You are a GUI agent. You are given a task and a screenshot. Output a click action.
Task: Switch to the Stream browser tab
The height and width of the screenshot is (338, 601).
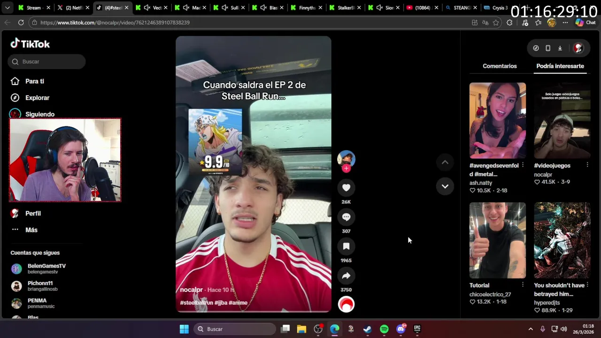tap(33, 8)
